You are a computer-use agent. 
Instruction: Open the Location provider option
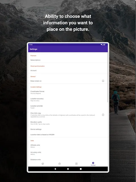click(x=68, y=107)
